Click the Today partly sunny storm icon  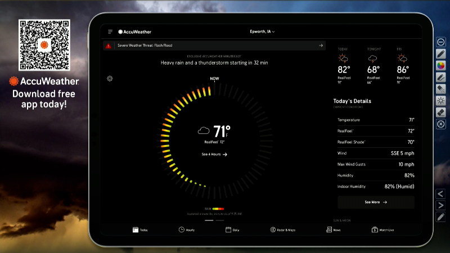pos(343,58)
